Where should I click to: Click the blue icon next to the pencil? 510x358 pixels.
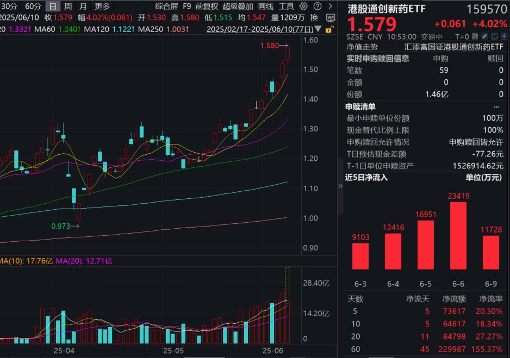(494, 36)
